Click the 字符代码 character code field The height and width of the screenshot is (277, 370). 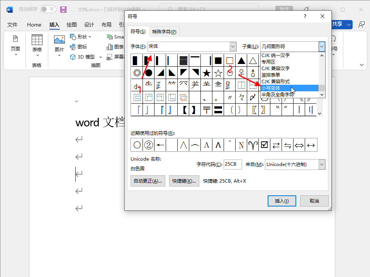tap(233, 164)
